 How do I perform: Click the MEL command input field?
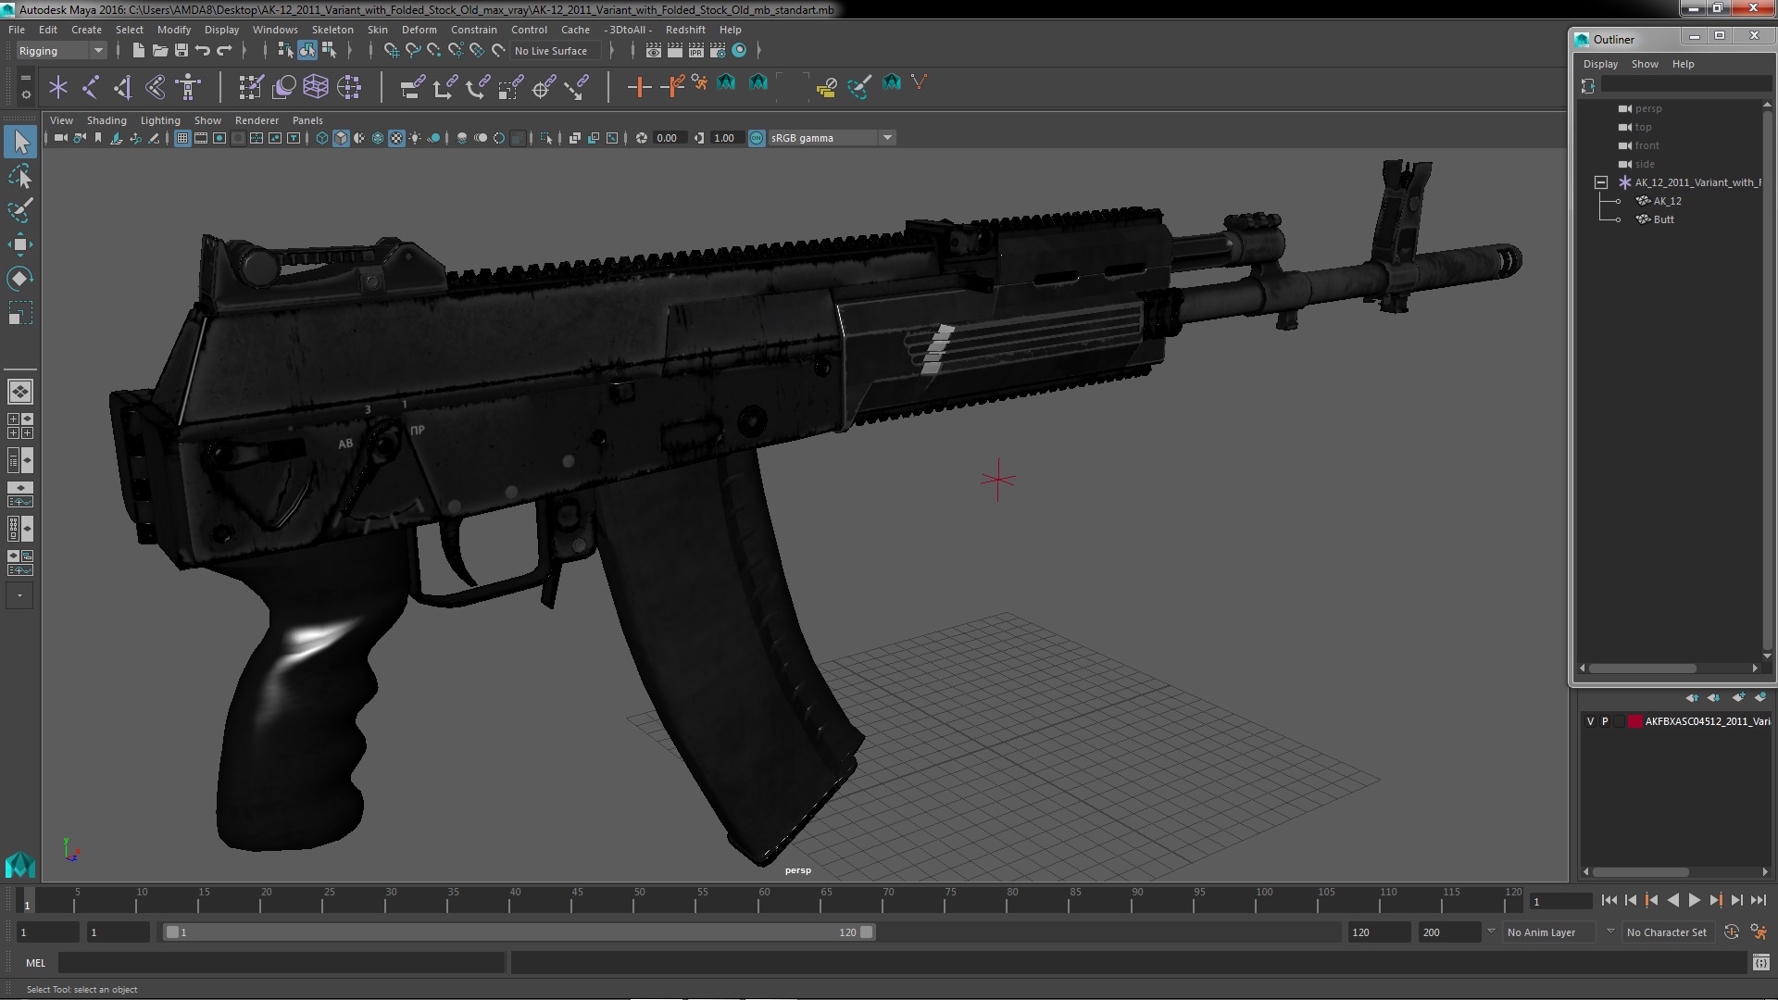click(x=282, y=963)
